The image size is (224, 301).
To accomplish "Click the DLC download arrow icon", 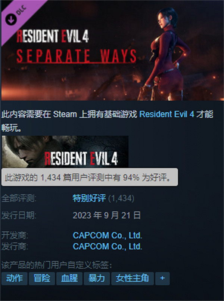I will tap(11, 19).
